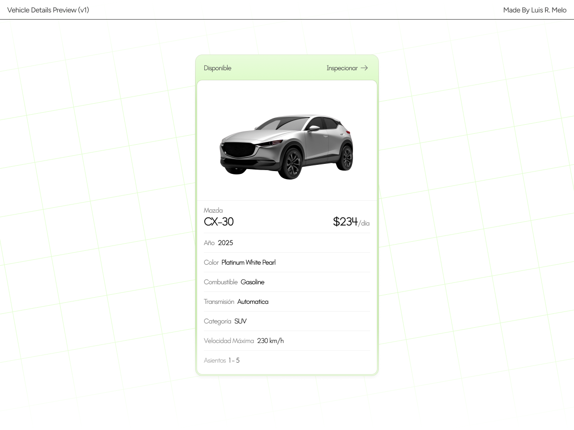Click the divider under the 2025 row

(x=287, y=252)
